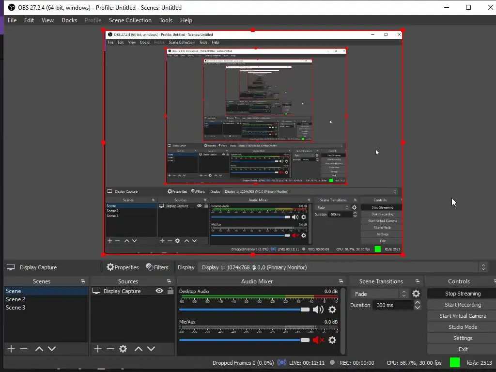Open Filters for Display Capture

click(x=157, y=267)
